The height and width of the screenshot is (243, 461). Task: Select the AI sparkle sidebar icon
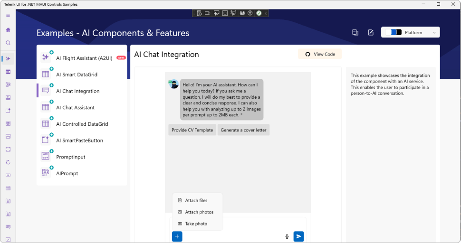pyautogui.click(x=8, y=59)
